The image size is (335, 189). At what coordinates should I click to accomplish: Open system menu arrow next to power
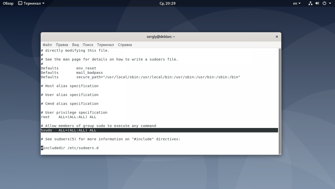(x=330, y=3)
